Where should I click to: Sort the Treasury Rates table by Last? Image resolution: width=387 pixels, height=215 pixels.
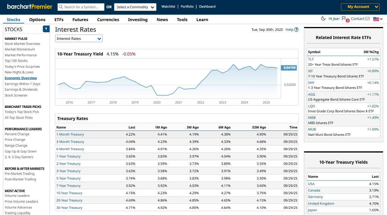(x=131, y=127)
